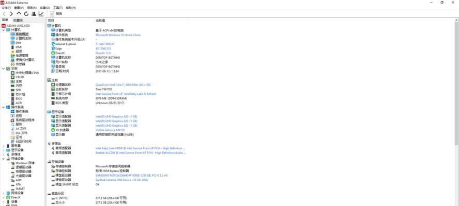
Task: Open the 报告(R) menu in menu bar
Action: tap(32, 8)
